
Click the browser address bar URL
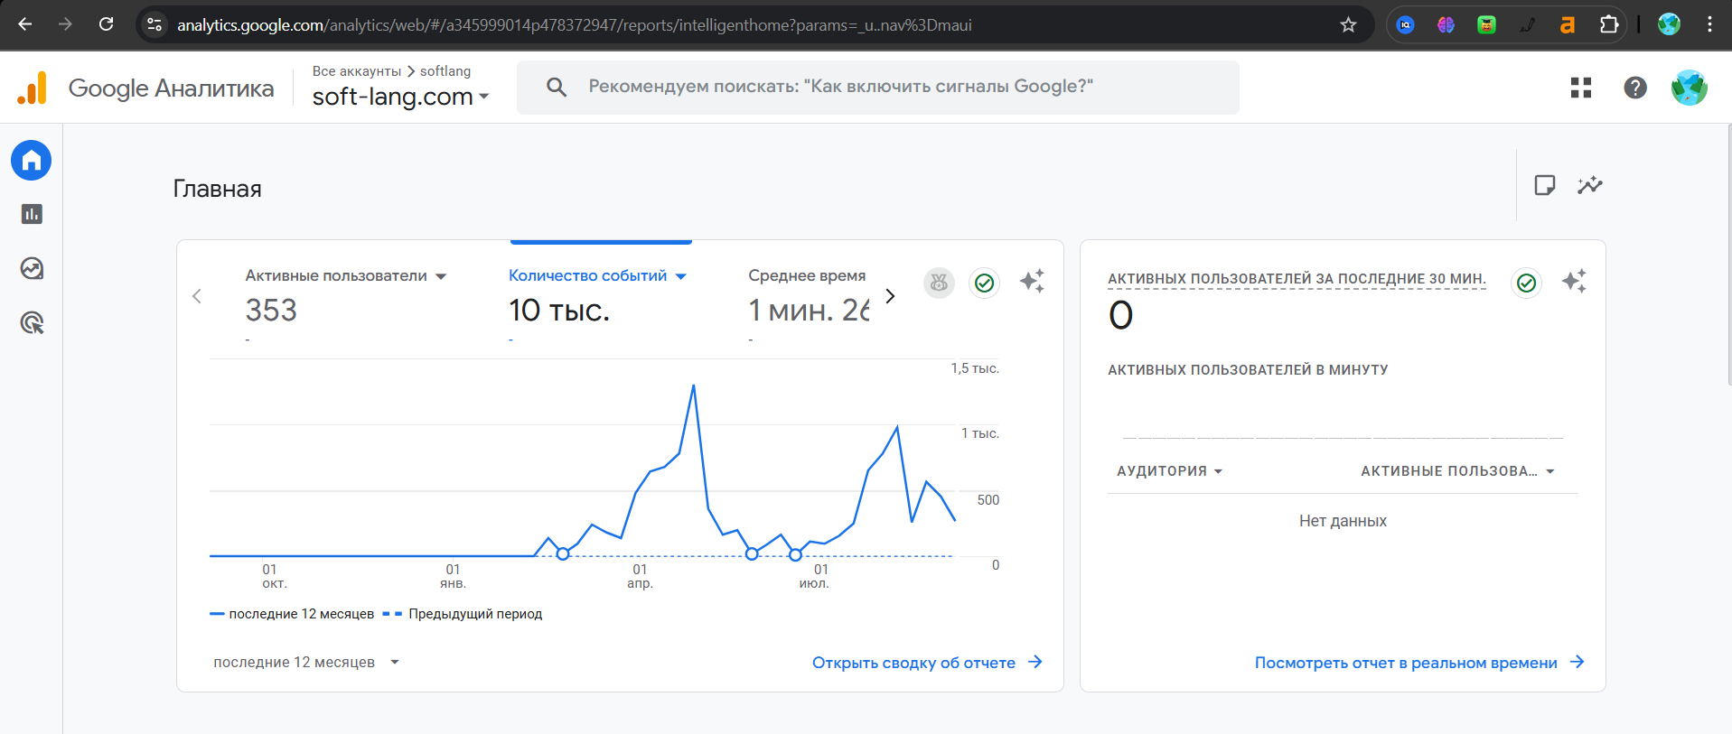pyautogui.click(x=575, y=25)
